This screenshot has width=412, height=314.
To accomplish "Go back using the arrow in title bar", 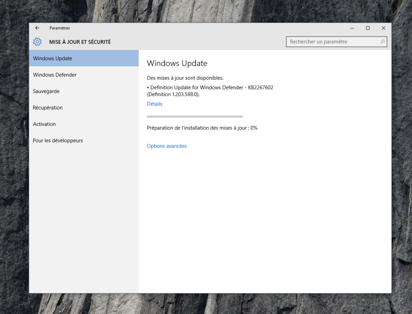I will (x=37, y=28).
